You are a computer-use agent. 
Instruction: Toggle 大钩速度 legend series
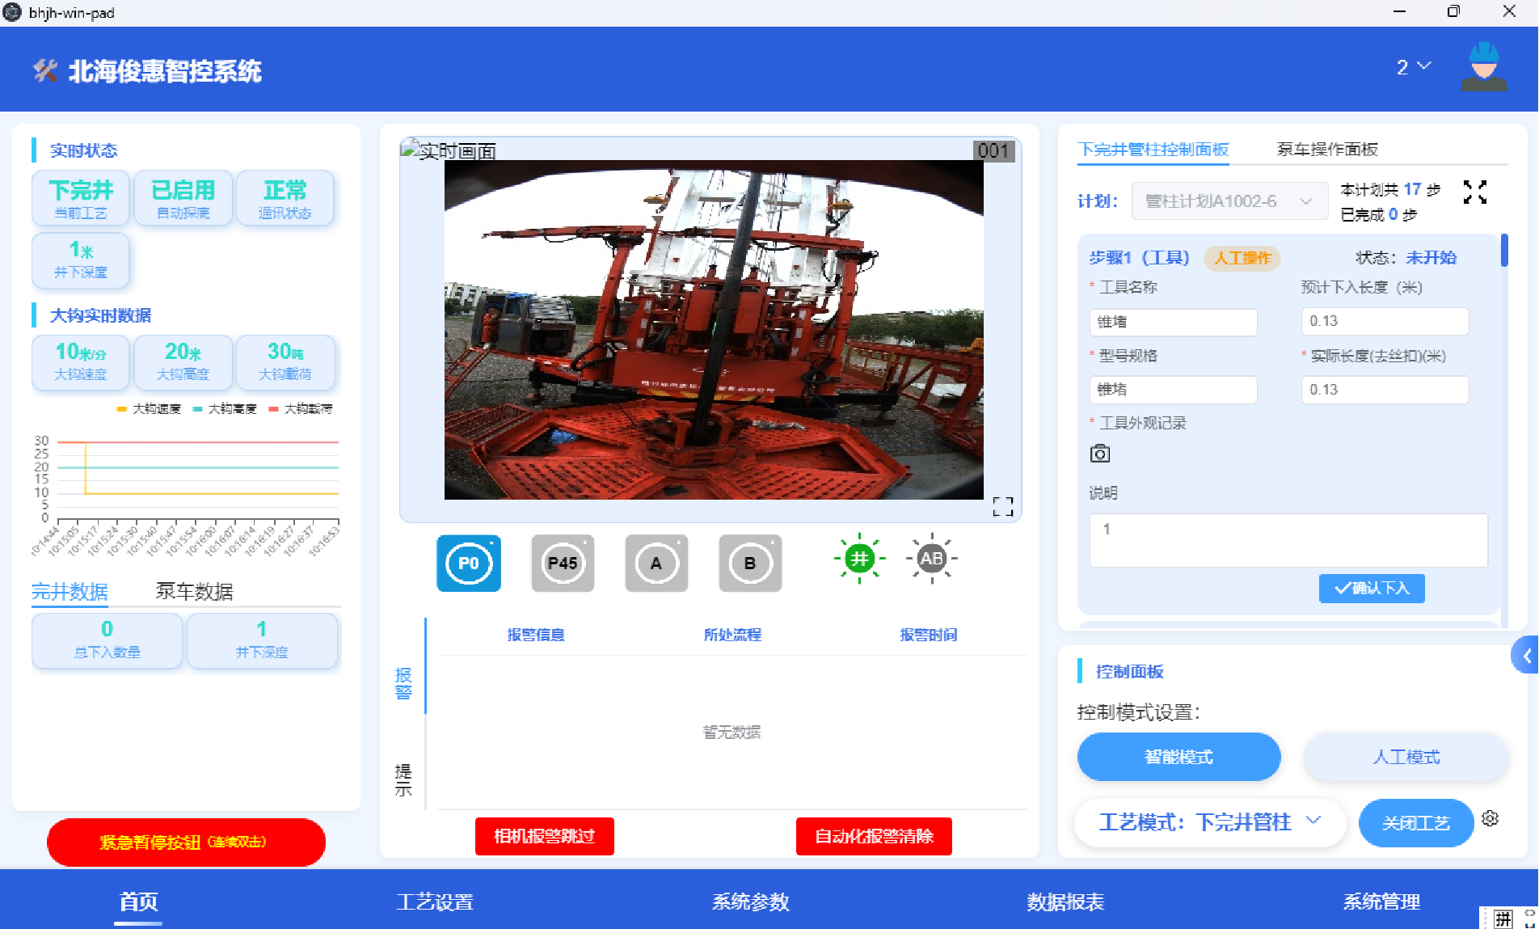(x=149, y=409)
